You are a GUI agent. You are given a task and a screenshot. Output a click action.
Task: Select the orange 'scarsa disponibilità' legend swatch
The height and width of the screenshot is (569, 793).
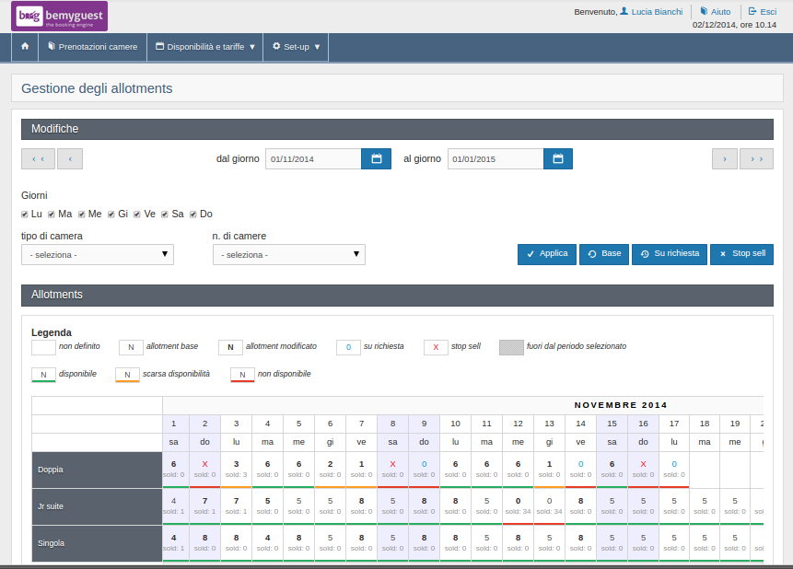127,375
